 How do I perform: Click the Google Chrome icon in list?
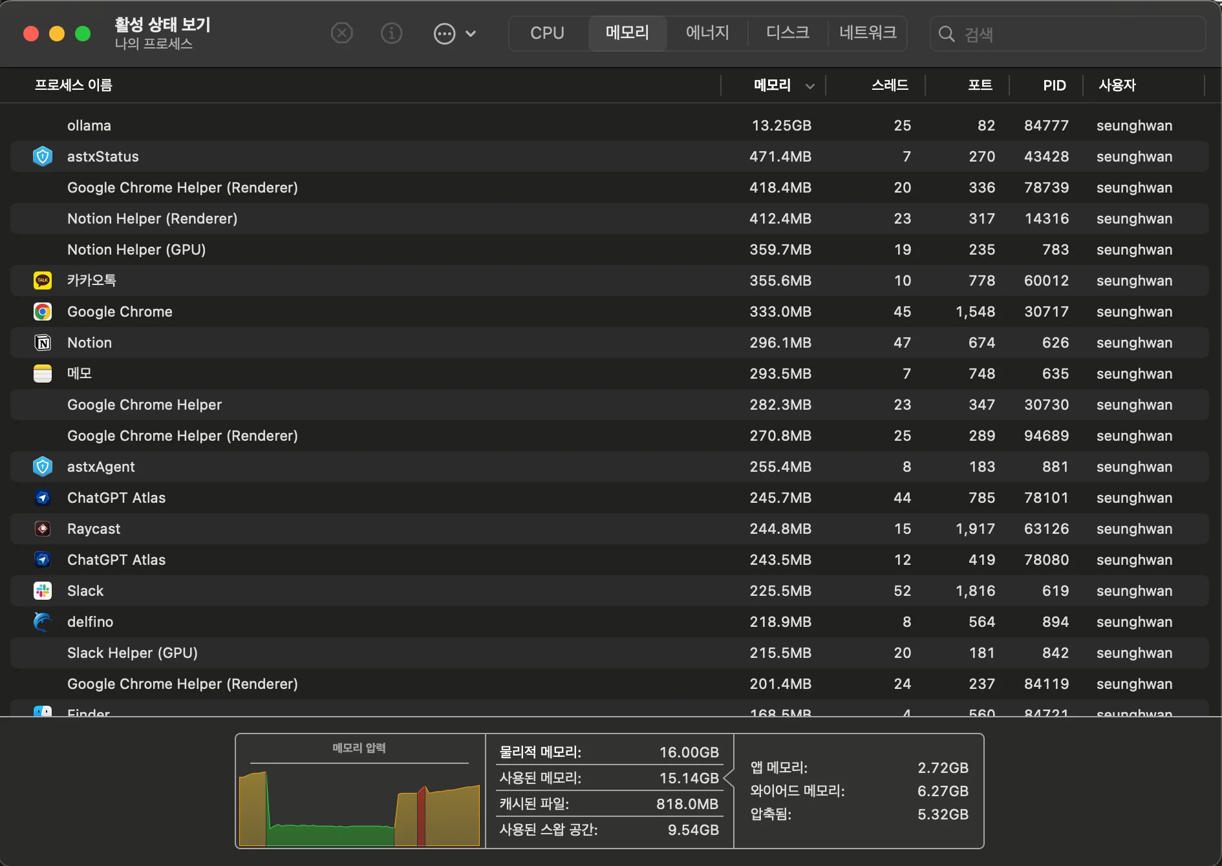tap(43, 312)
